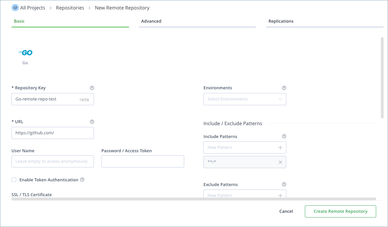Screen dimensions: 388x227
Task: Focus the Repository Key input field
Action: coord(53,99)
